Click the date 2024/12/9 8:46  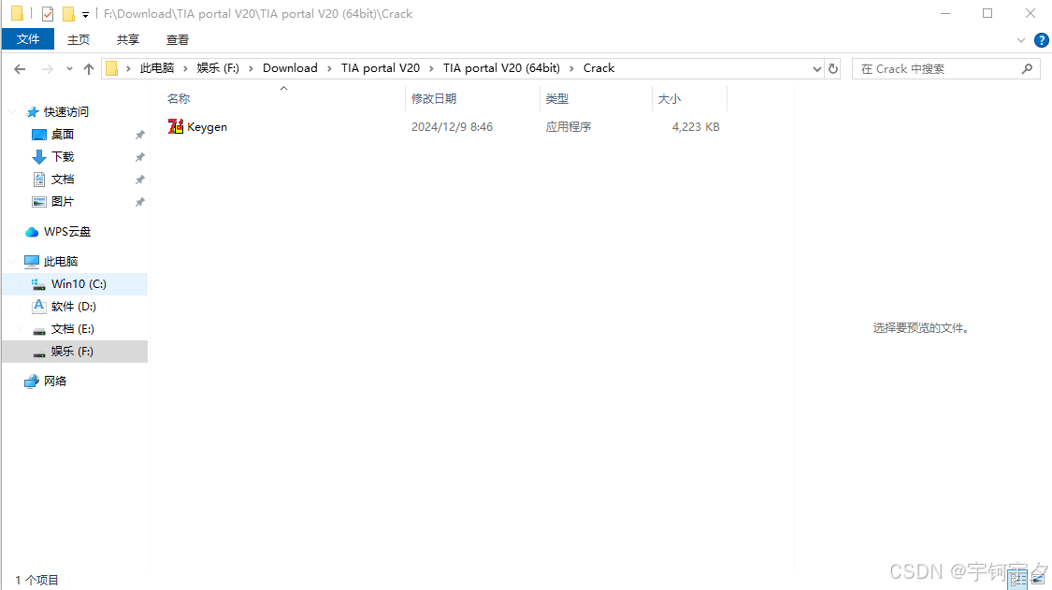click(453, 127)
